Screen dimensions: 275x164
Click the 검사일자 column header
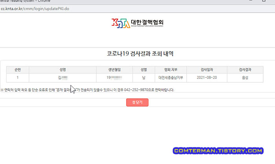click(x=207, y=70)
